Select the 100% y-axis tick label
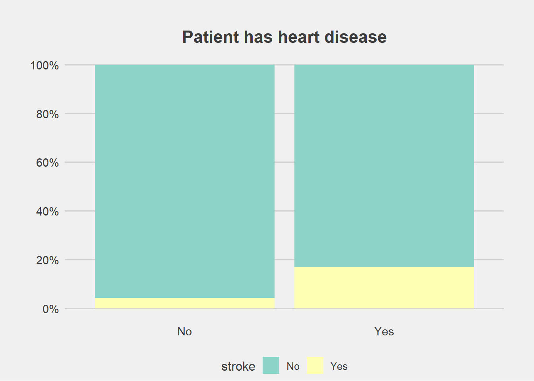This screenshot has height=381, width=534. (x=44, y=65)
